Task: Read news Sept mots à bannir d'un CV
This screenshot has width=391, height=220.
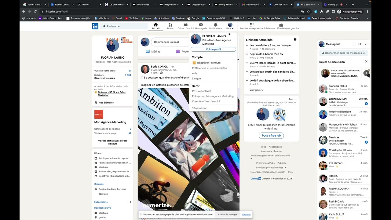Action: click(x=266, y=54)
